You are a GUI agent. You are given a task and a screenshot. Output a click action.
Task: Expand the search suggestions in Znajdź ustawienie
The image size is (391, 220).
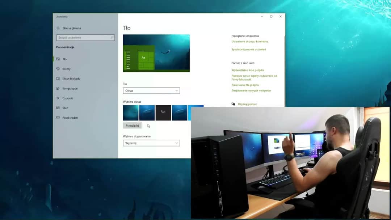pos(85,37)
